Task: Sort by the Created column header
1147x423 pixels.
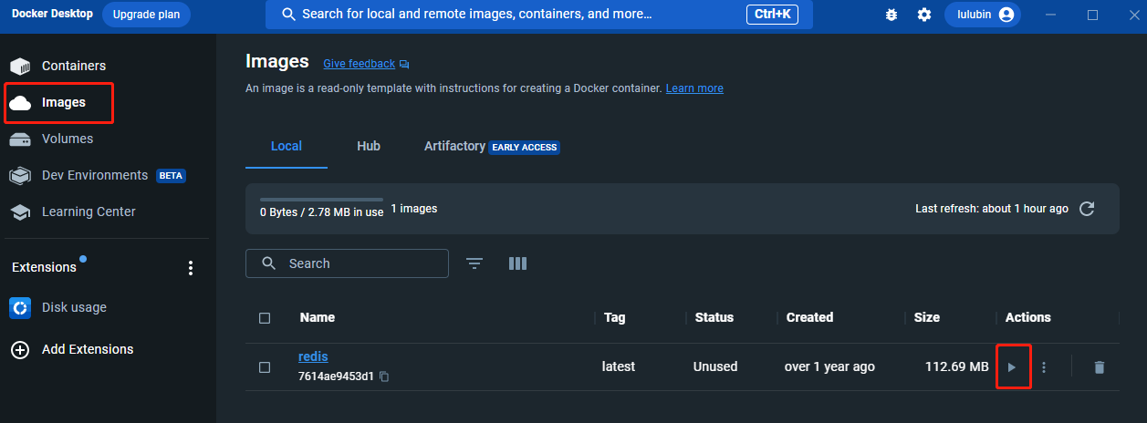Action: (x=810, y=317)
